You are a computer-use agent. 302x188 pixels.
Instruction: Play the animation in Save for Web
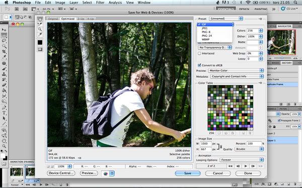click(x=246, y=166)
